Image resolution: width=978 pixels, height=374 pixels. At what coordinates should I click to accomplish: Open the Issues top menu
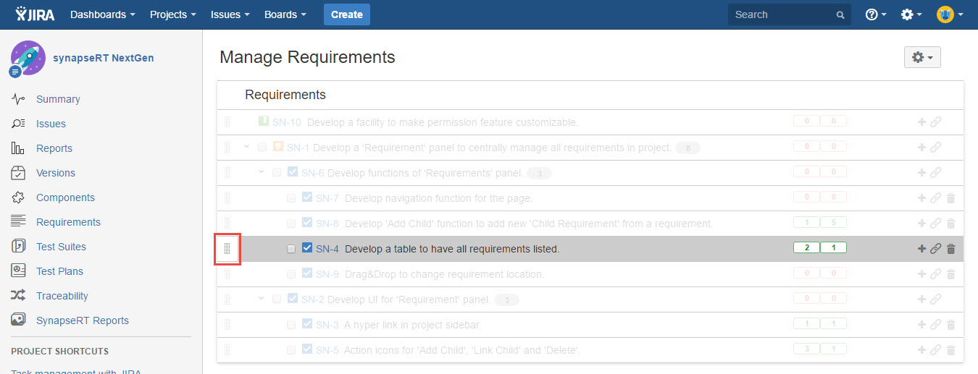(x=230, y=14)
